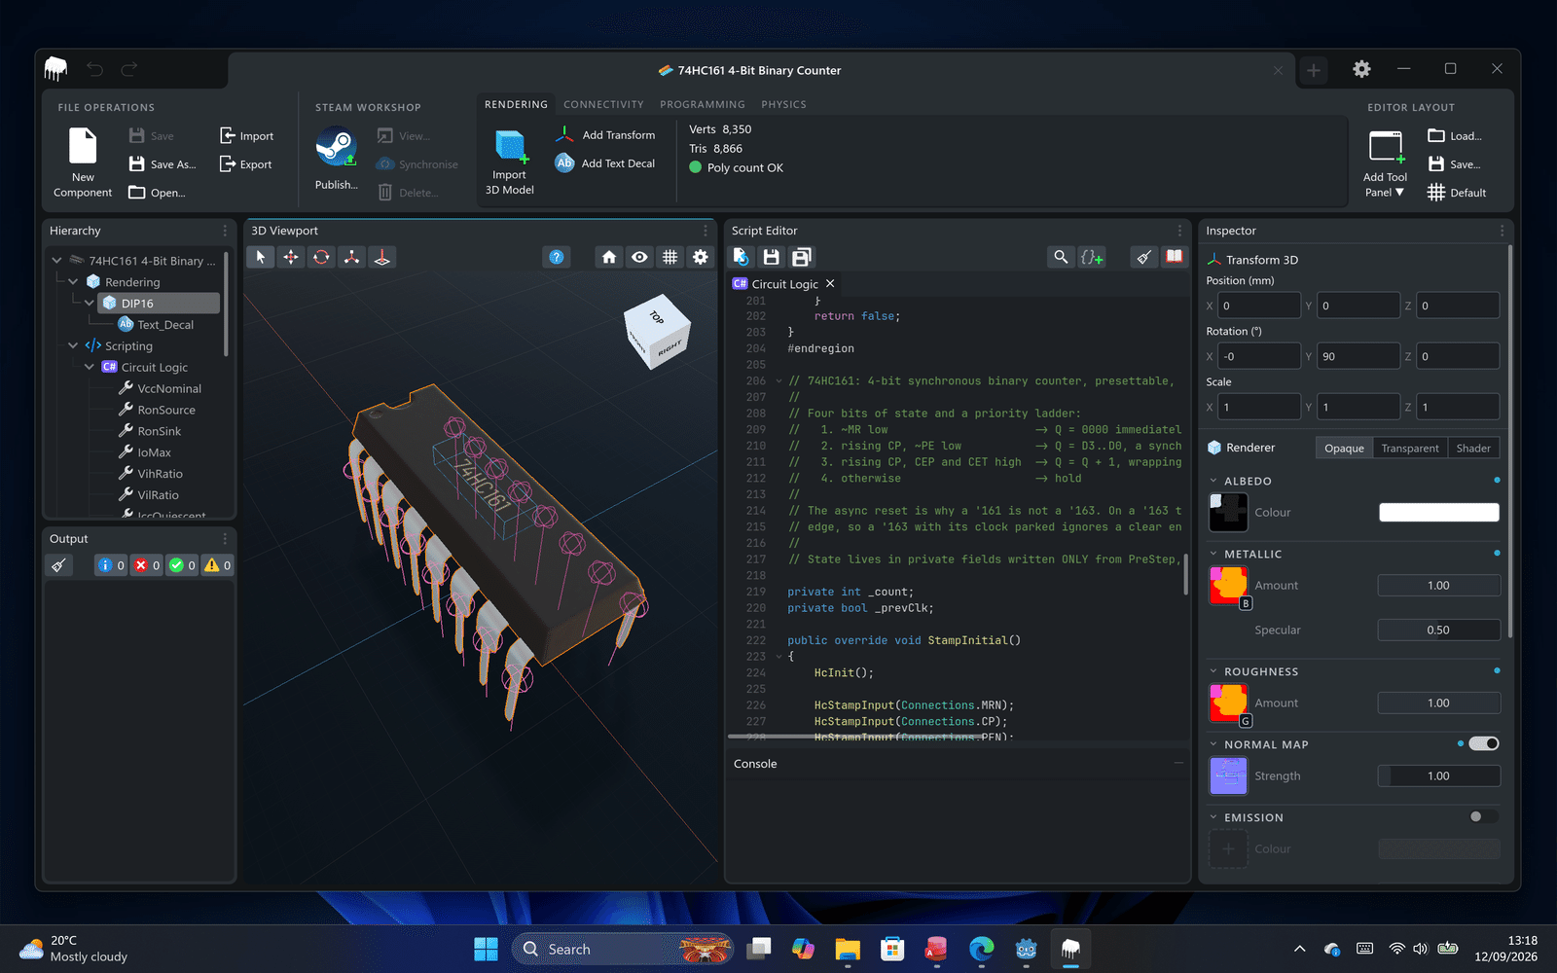Select Transparent renderer mode
Screen dimensions: 1557x973
1410,448
